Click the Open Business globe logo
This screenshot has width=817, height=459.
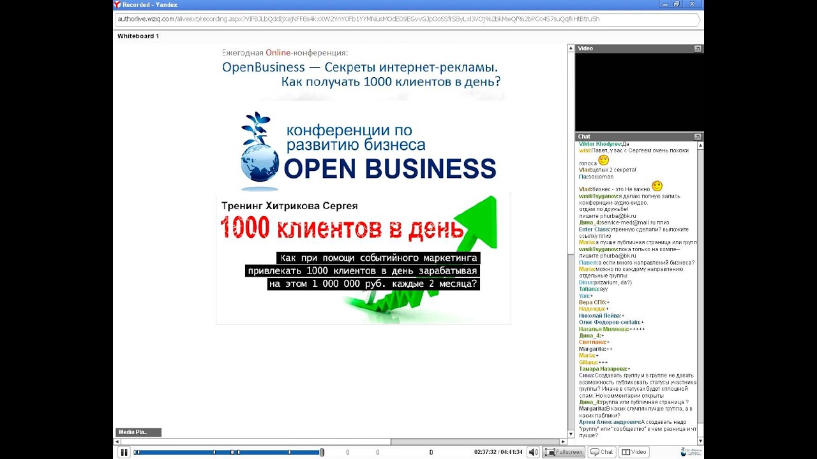pos(260,152)
